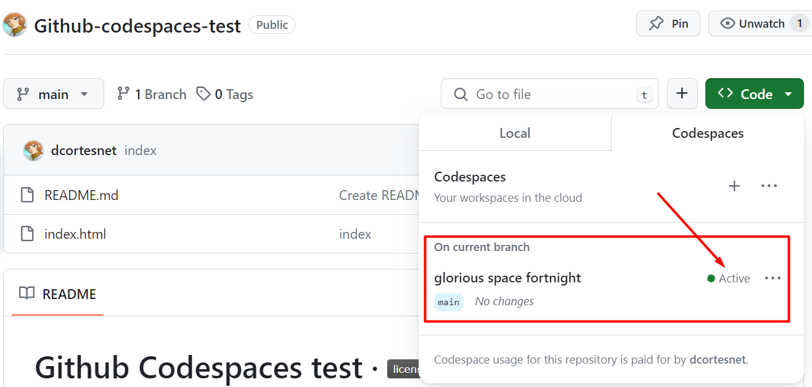Open the 1 Branch link
Viewport: 812px width, 387px height.
coord(152,94)
